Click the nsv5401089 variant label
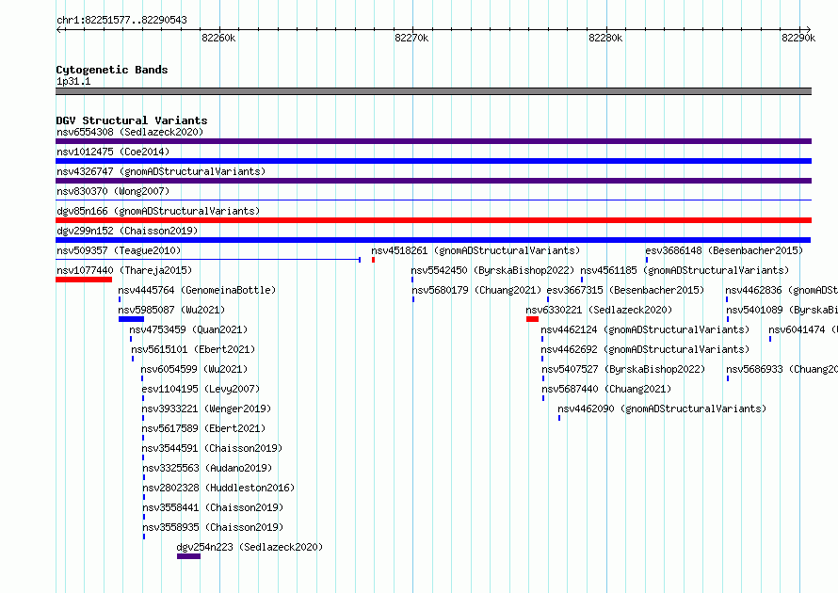 click(x=782, y=310)
